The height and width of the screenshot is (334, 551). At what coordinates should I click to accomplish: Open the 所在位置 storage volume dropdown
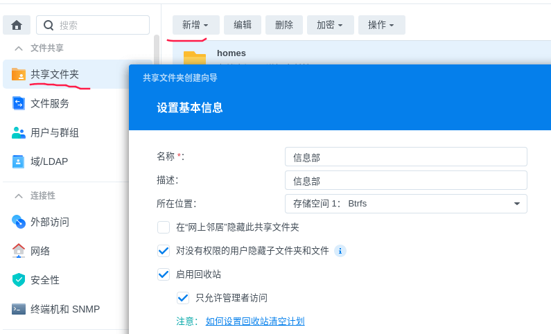[405, 204]
